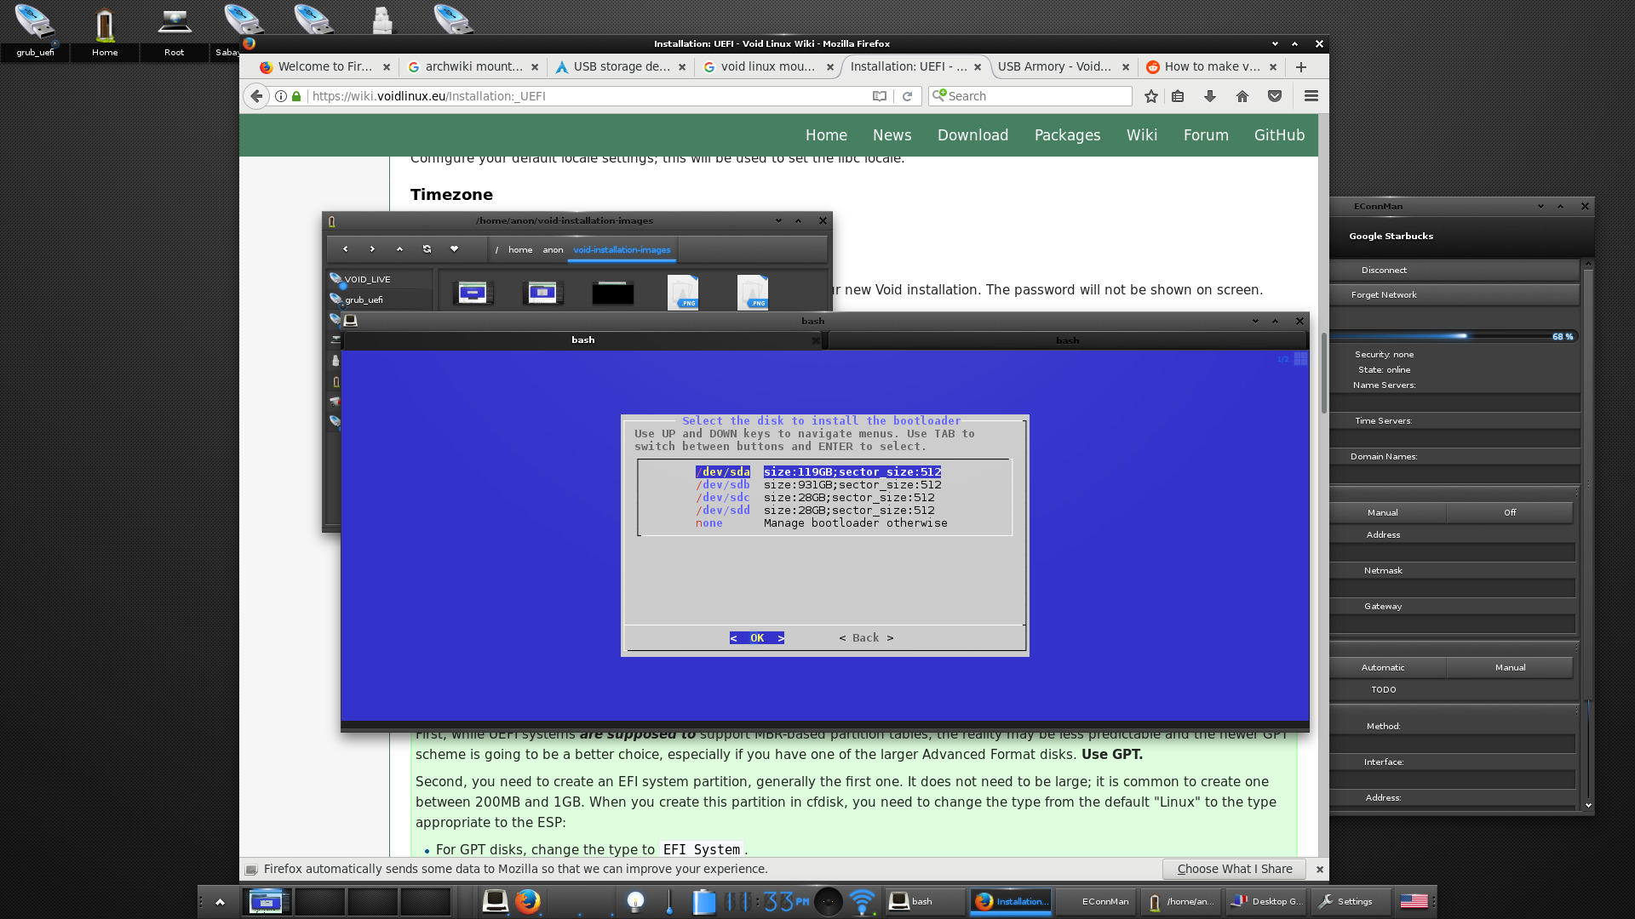Click 'Choose What I Share' button

[x=1235, y=869]
